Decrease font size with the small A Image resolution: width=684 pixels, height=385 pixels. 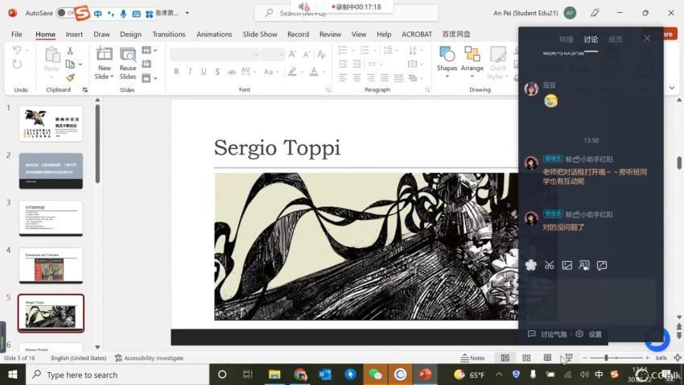tap(307, 54)
